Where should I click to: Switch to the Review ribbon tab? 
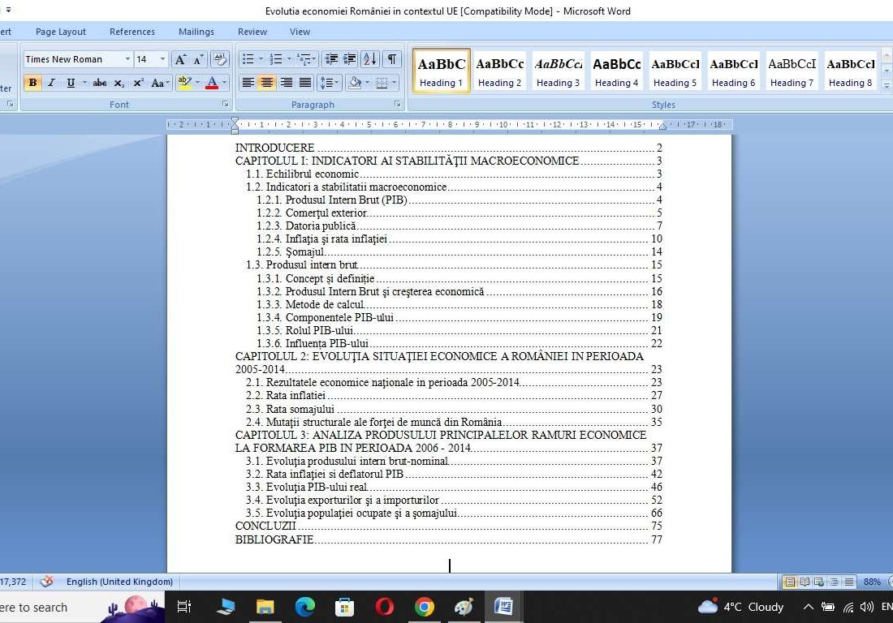(x=252, y=32)
